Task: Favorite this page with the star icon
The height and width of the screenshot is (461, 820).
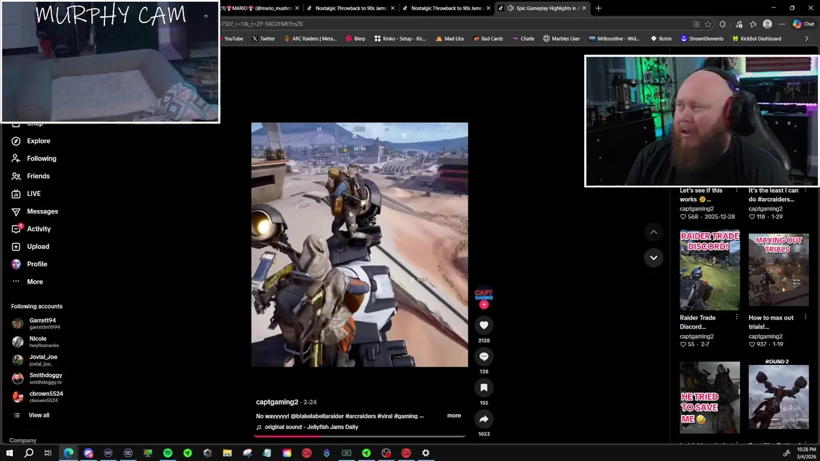Action: point(708,24)
